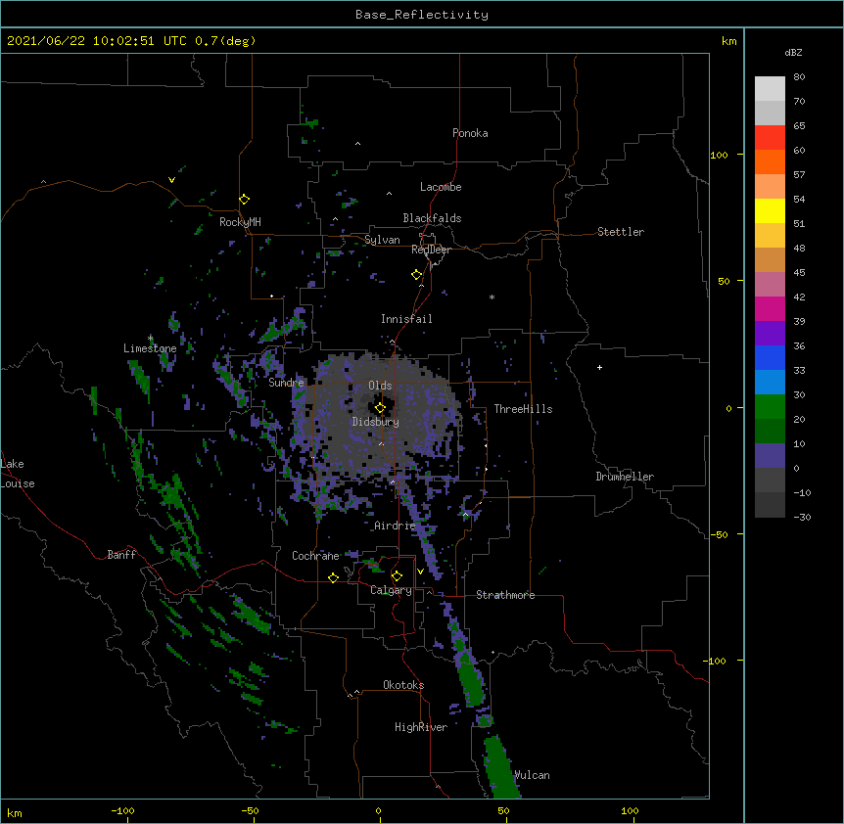Click the Blackfalds label

pyautogui.click(x=432, y=218)
